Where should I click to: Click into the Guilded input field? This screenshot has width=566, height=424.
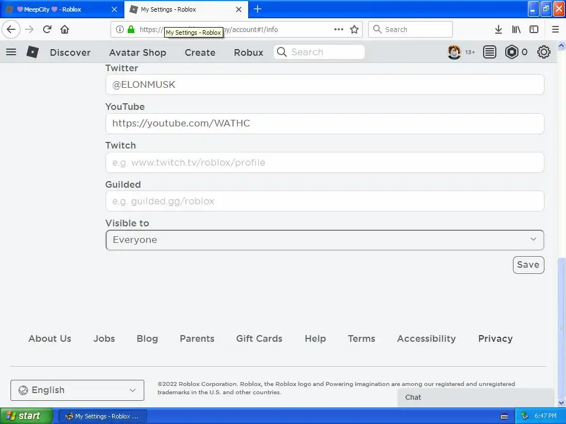click(x=324, y=201)
